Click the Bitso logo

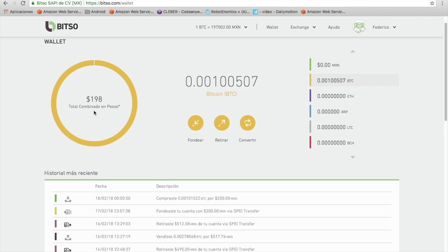click(62, 27)
